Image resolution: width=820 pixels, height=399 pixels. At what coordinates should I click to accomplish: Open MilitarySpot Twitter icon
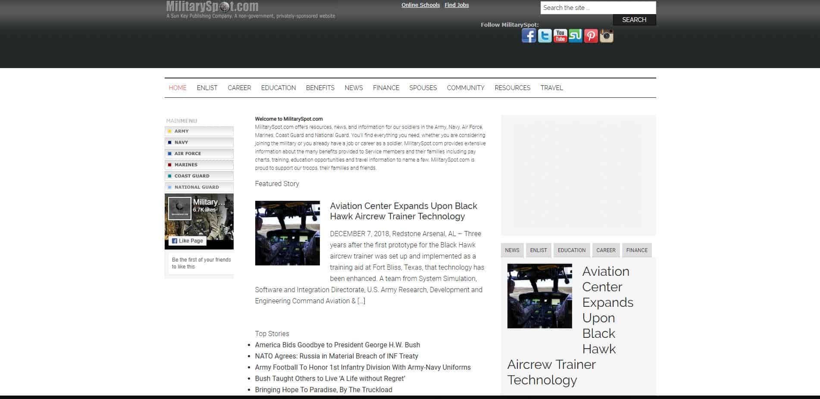point(545,35)
